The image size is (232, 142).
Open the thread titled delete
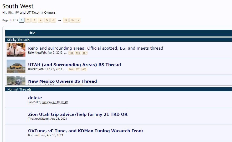pos(35,98)
